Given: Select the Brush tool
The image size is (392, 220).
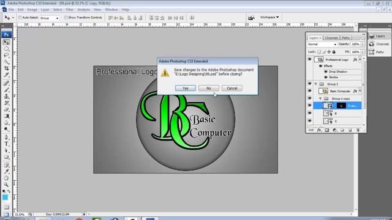Looking at the screenshot, I should [x=7, y=90].
